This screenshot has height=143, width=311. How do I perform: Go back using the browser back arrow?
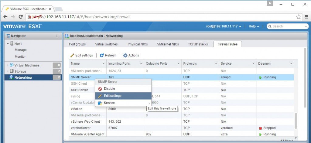[x=5, y=17]
